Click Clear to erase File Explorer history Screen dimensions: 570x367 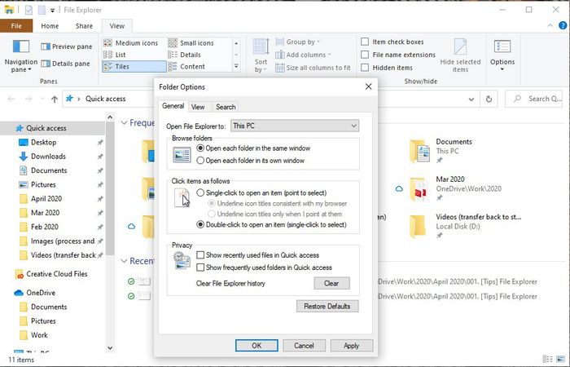pos(331,283)
